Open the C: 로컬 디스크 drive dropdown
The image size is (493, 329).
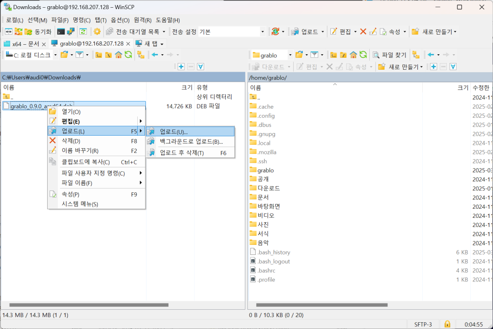coord(55,55)
